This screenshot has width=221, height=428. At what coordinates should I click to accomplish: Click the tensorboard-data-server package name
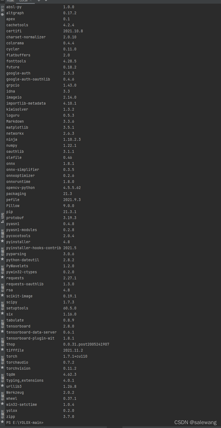(31, 332)
